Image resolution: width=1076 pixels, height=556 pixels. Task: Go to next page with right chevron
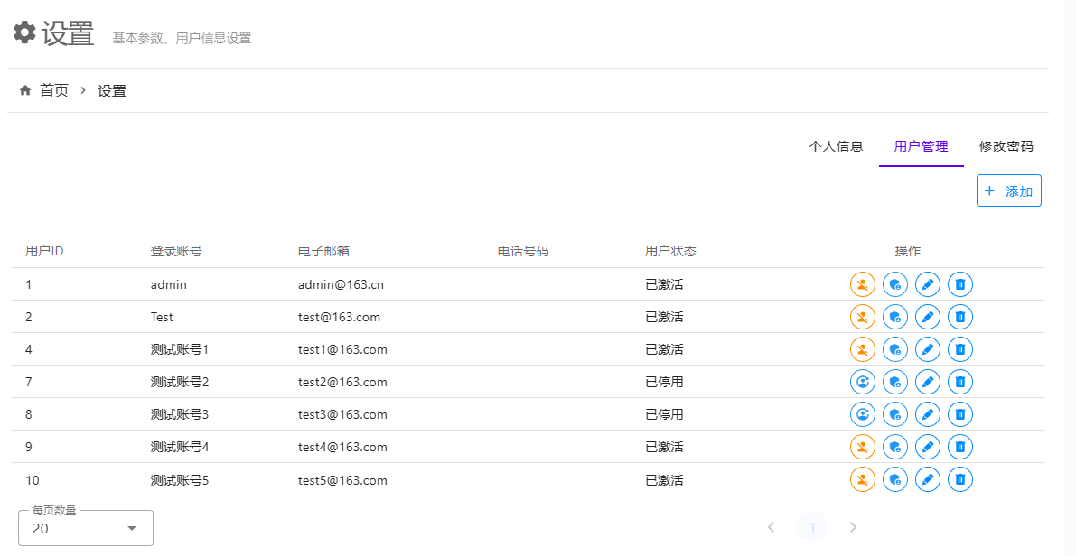pos(853,527)
